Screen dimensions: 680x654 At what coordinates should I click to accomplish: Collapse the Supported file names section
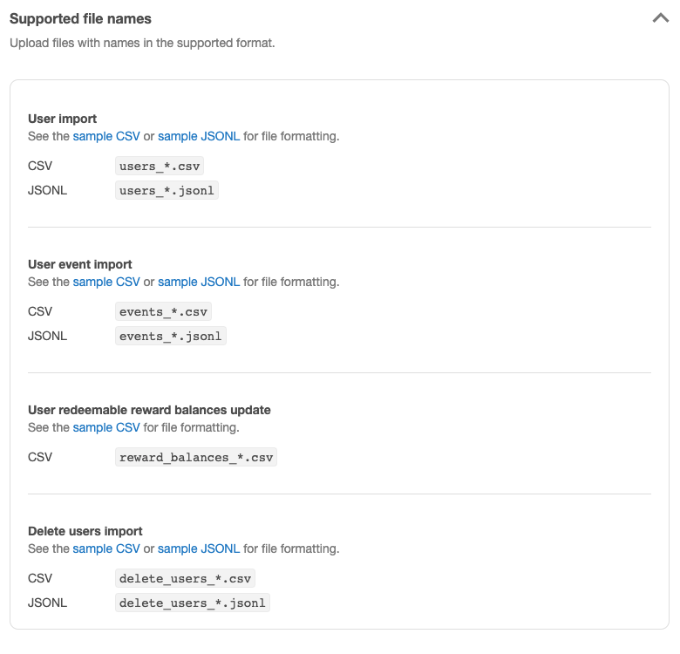(x=660, y=18)
